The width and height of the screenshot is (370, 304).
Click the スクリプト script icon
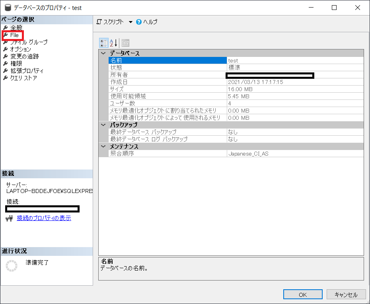pos(99,22)
